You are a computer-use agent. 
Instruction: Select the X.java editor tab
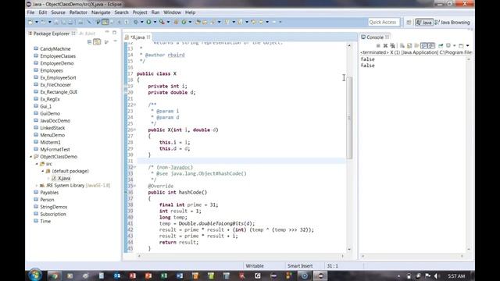coord(137,37)
